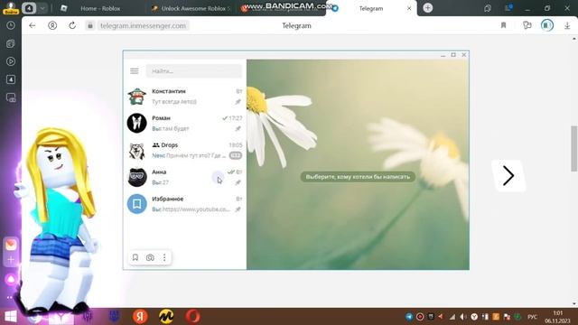Open three-dot menu on the screenshot overlay toolbar
This screenshot has height=325, width=578.
[x=164, y=257]
